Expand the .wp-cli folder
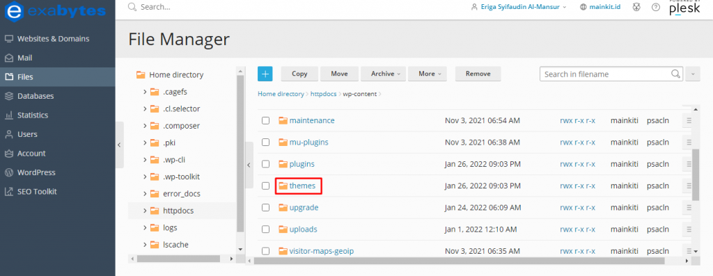This screenshot has height=276, width=713. [x=145, y=160]
